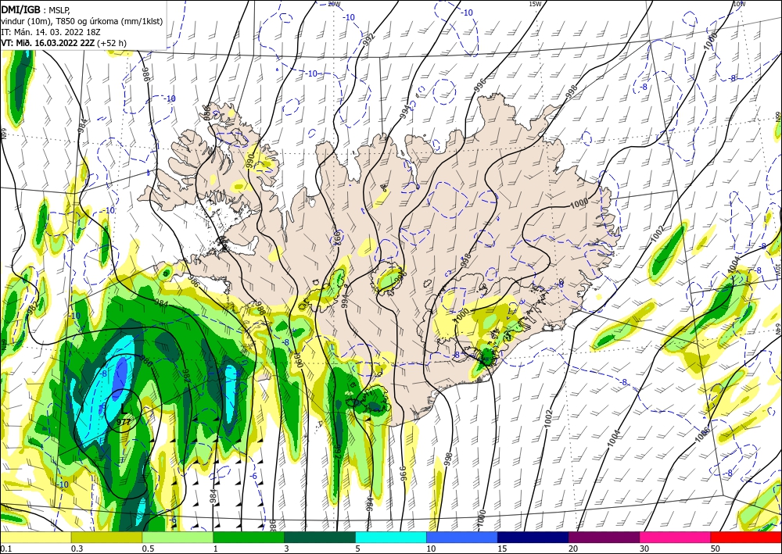Click the "L" low-pressure center marker
The image size is (782, 554).
pyautogui.click(x=124, y=409)
